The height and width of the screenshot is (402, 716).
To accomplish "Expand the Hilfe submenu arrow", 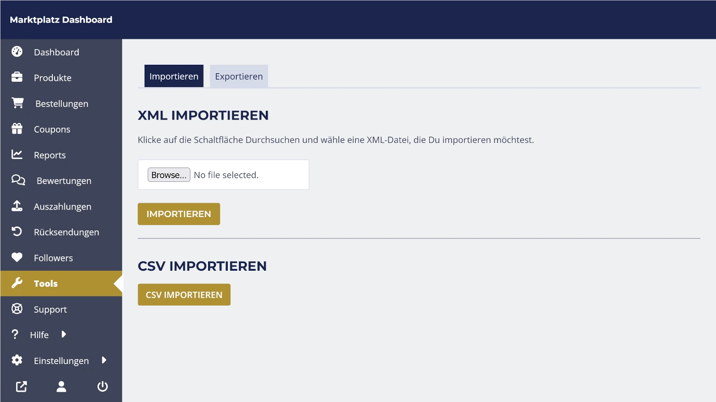I will (x=64, y=334).
